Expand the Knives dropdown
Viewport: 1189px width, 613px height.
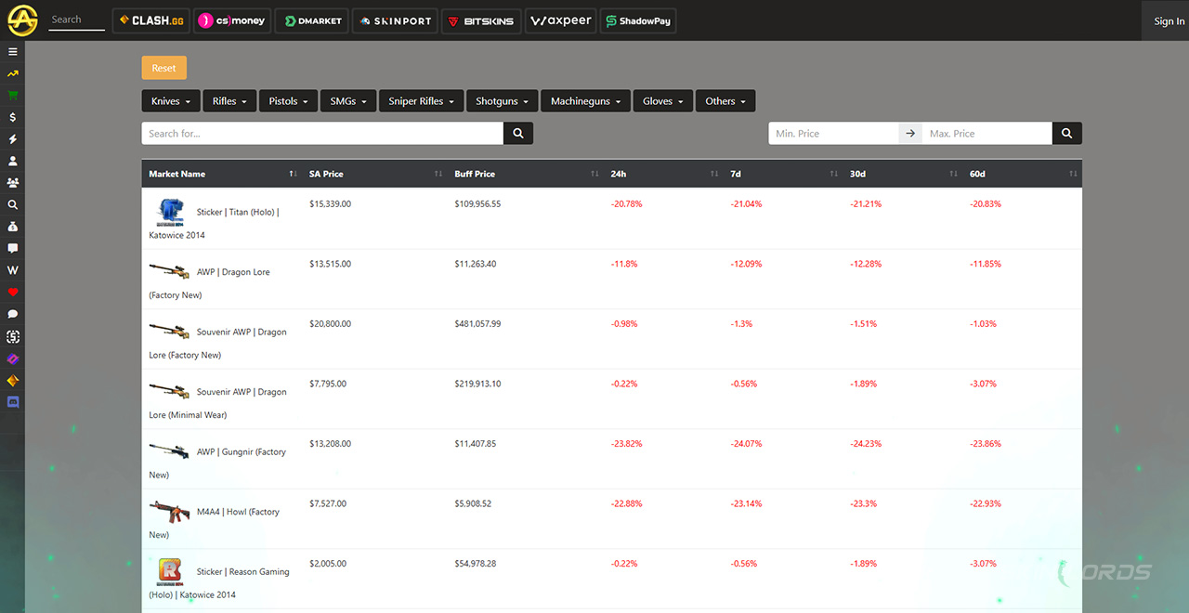coord(172,101)
